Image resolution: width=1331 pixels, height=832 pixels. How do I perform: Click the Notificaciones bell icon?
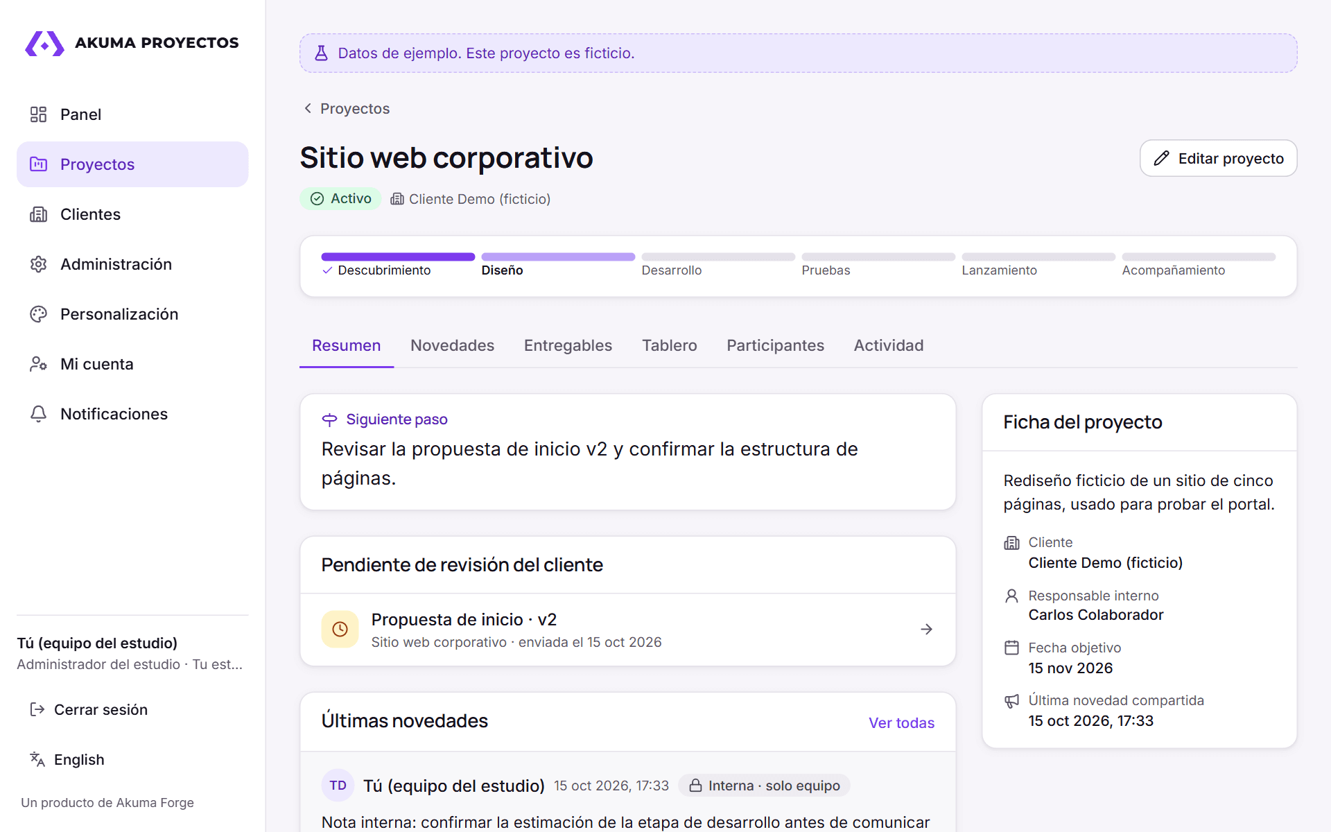tap(38, 414)
